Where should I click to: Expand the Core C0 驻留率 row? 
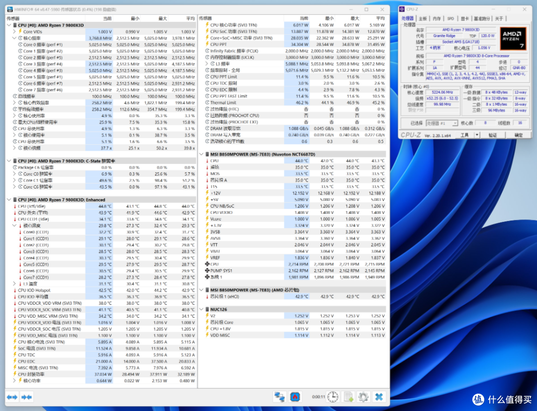click(x=14, y=174)
